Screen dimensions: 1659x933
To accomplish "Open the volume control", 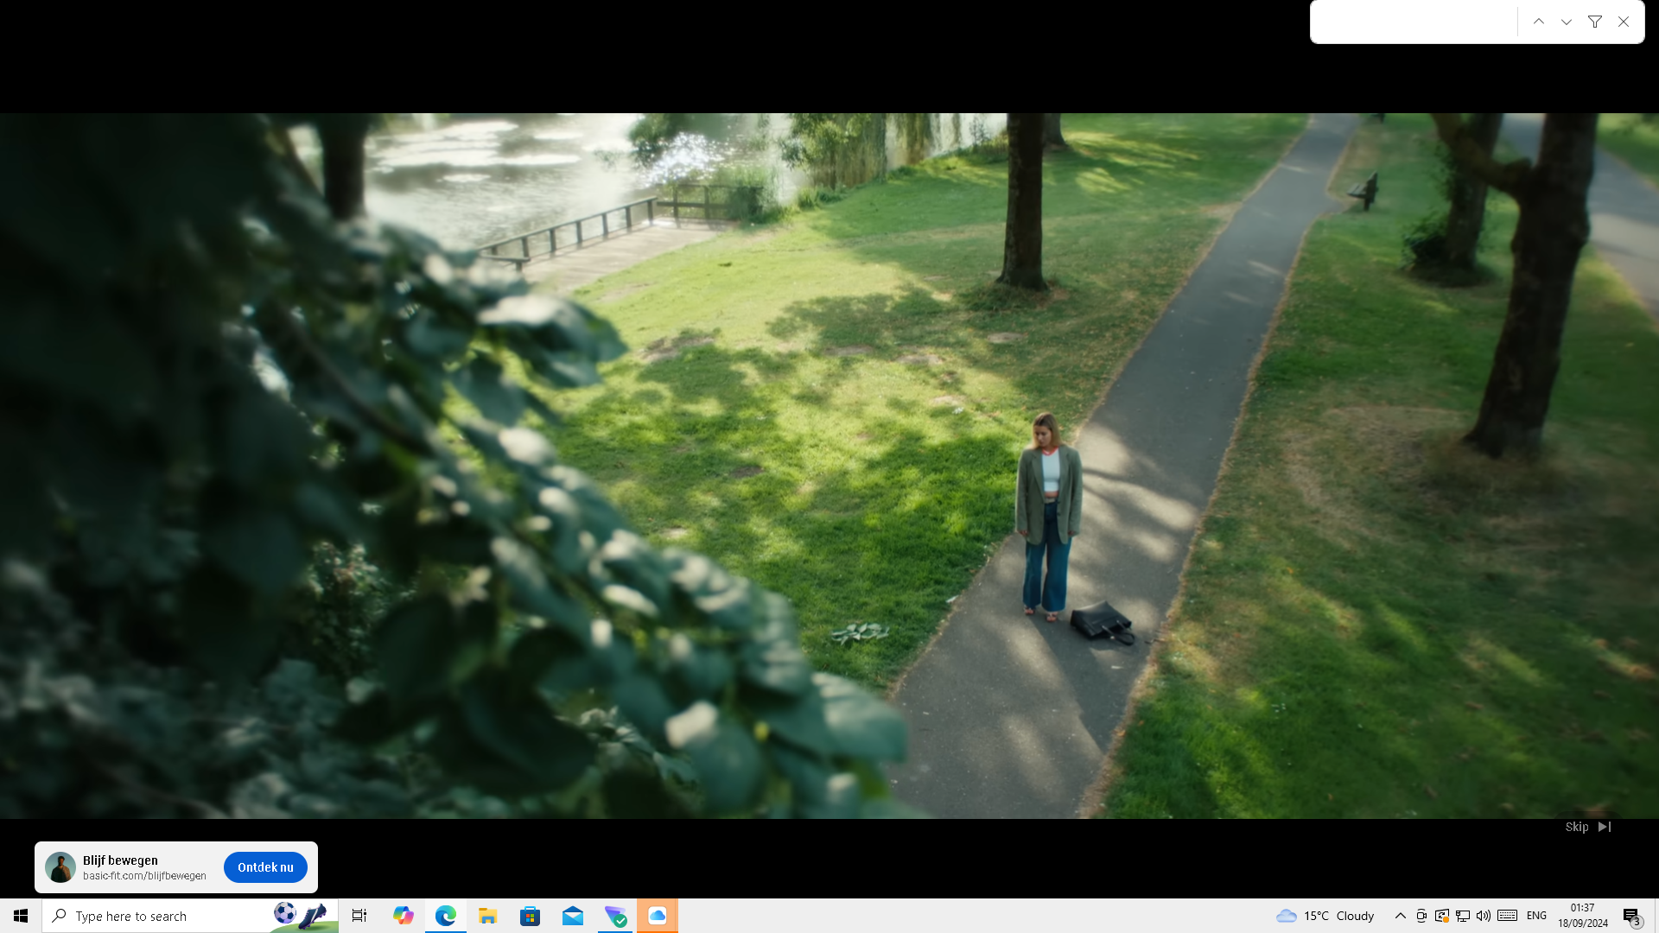I will 1484,916.
